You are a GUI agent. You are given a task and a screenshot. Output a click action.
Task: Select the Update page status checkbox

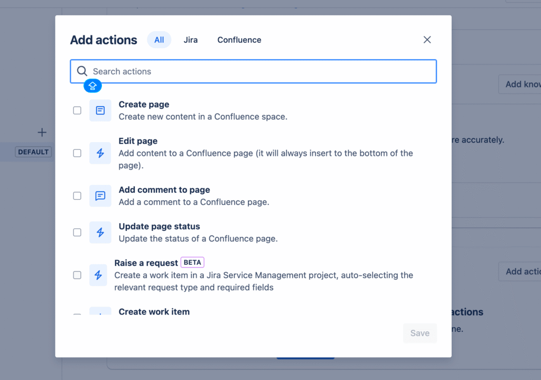tap(77, 233)
